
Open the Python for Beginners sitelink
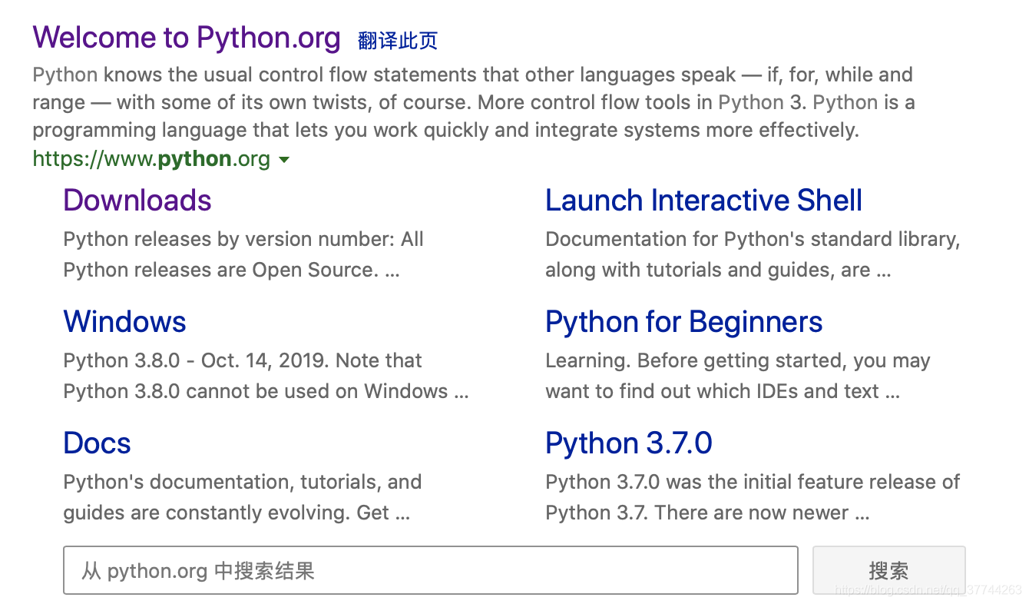[x=684, y=322]
